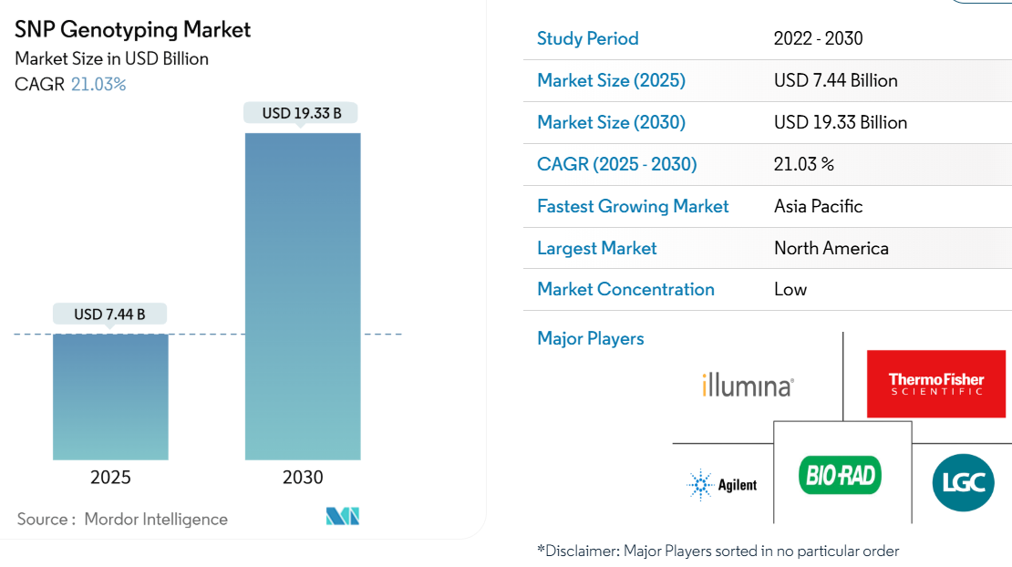Click the LGC circular logo
Image resolution: width=1012 pixels, height=567 pixels.
click(x=963, y=482)
